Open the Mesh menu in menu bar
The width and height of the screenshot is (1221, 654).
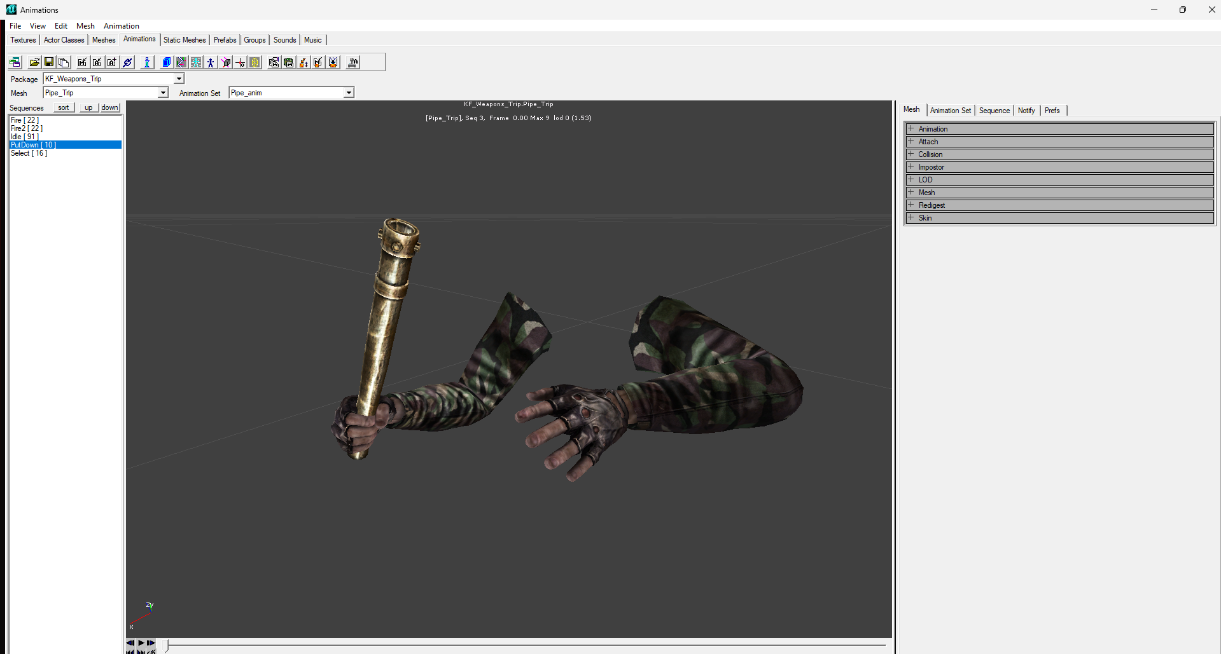tap(85, 26)
